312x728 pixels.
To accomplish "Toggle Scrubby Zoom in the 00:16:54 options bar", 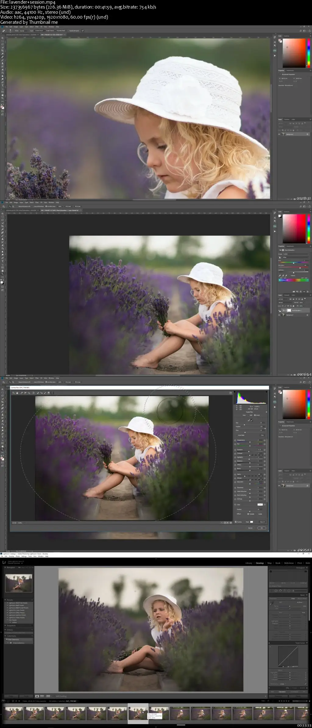I will [x=51, y=206].
